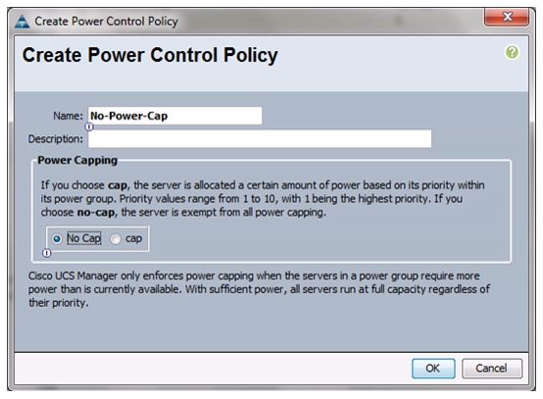Select the cap radio button
Image resolution: width=543 pixels, height=399 pixels.
click(x=116, y=238)
